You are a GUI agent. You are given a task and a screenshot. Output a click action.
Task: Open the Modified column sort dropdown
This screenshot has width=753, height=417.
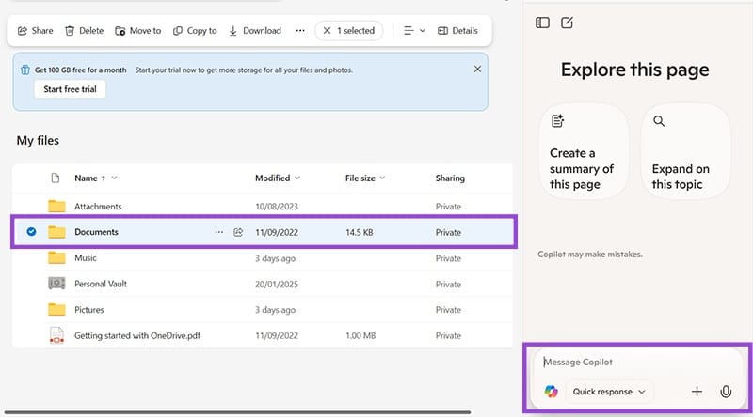[296, 178]
